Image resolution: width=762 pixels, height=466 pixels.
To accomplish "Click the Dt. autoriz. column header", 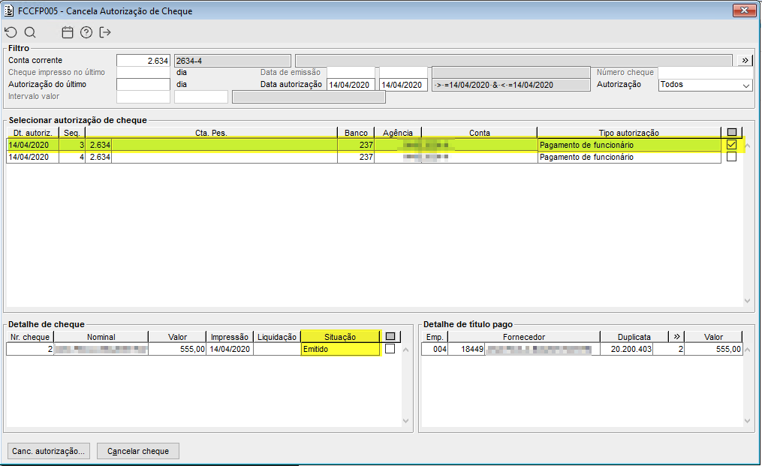I will [x=32, y=133].
